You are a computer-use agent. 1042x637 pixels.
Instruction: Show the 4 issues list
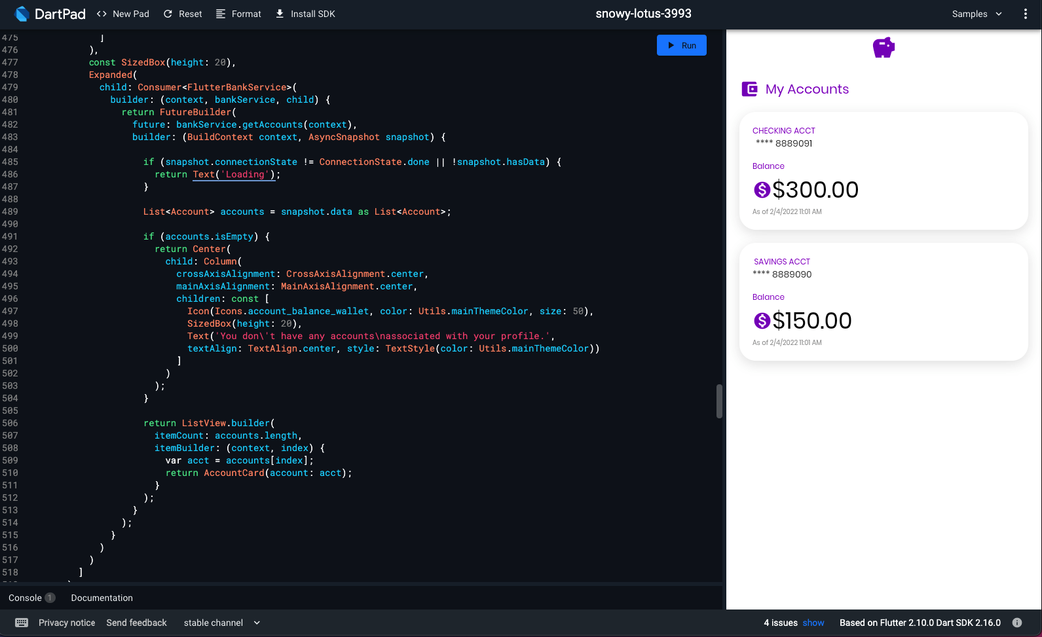pos(813,623)
